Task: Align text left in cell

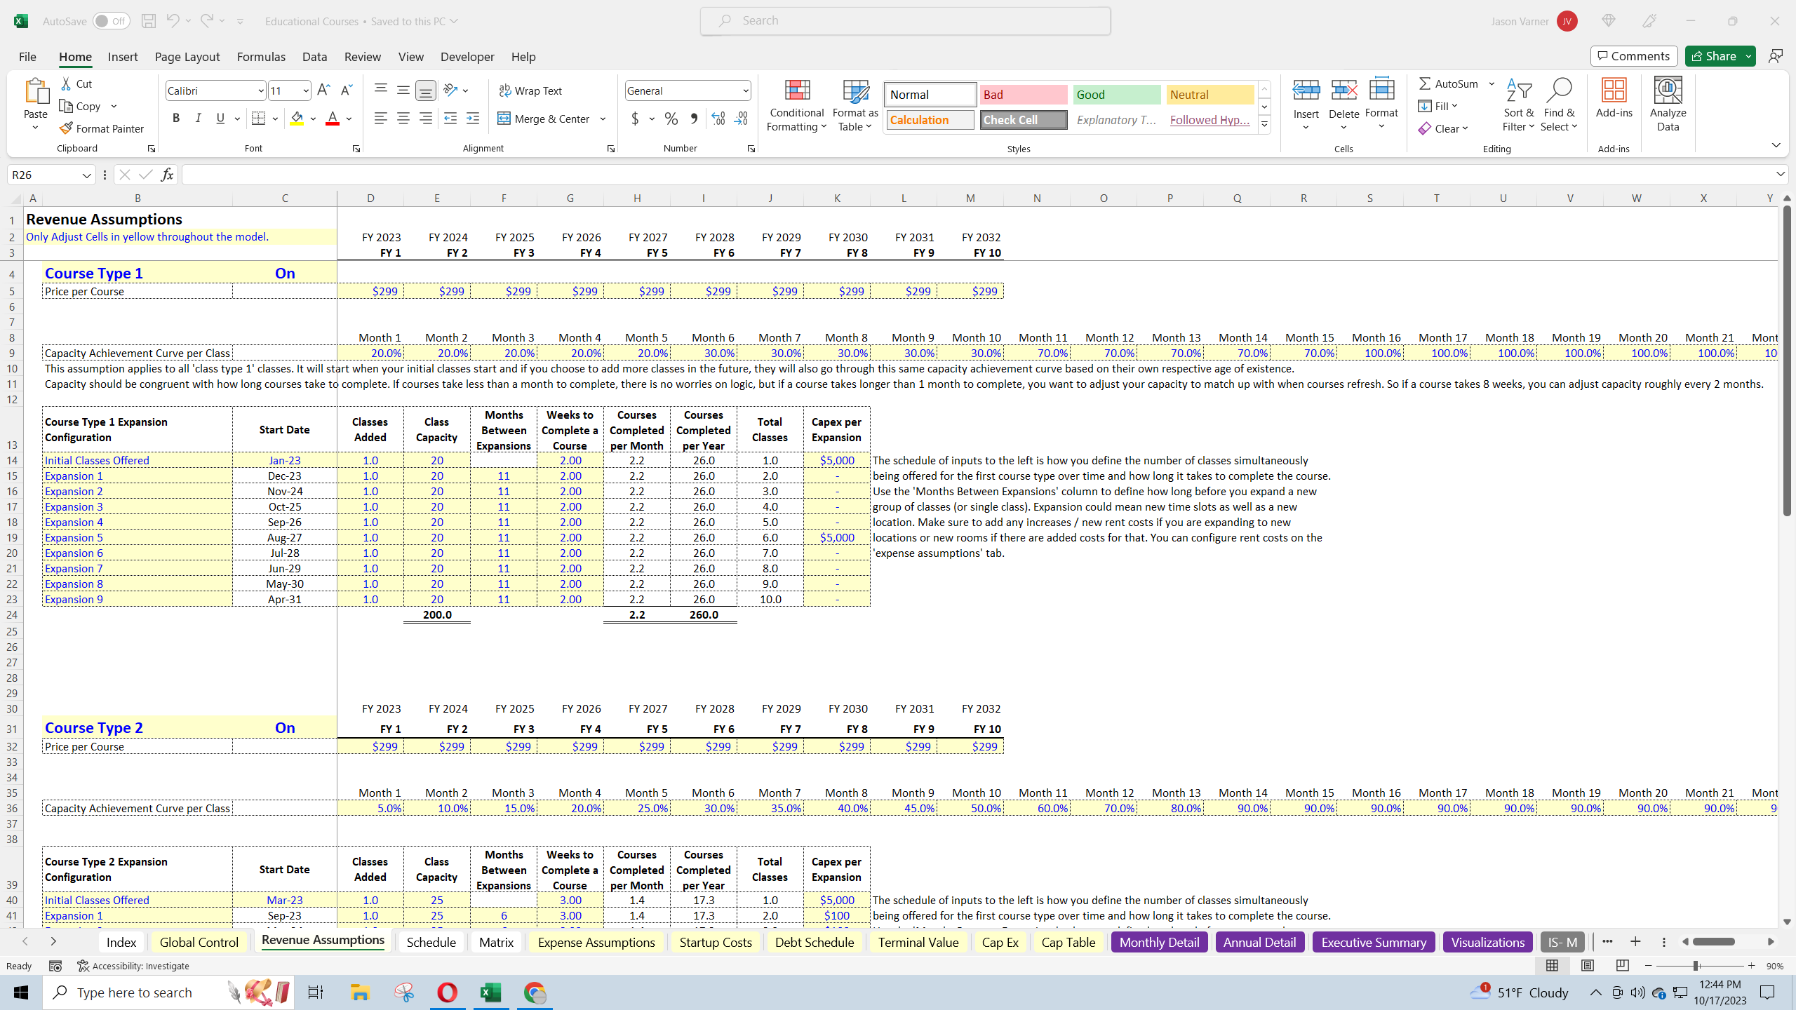Action: [x=380, y=119]
